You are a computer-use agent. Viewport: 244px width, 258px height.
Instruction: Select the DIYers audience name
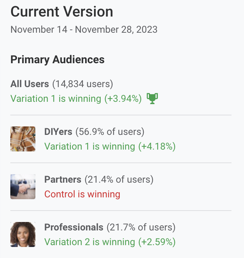click(58, 132)
